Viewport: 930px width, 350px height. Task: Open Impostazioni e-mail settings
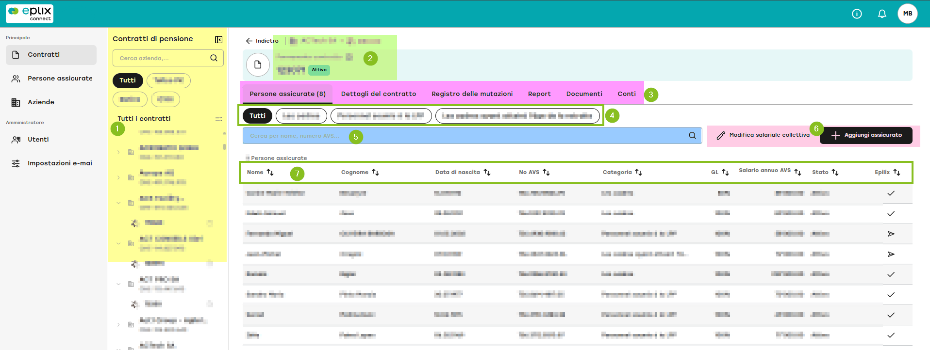point(51,163)
